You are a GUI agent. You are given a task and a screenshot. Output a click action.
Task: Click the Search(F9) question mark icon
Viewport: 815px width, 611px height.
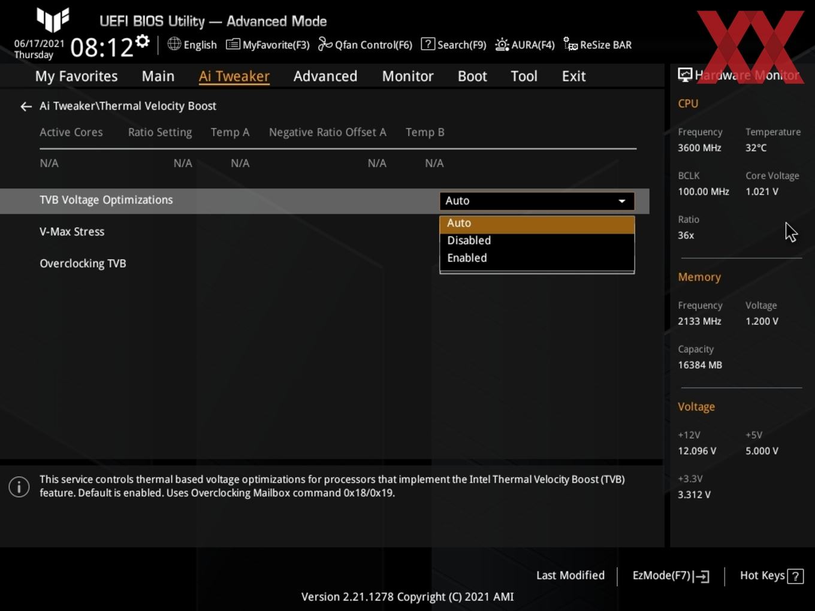click(428, 44)
